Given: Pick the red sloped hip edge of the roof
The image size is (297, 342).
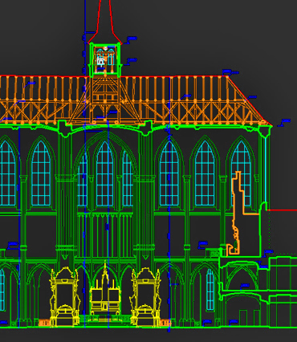Looking at the screenshot, I should [x=250, y=101].
